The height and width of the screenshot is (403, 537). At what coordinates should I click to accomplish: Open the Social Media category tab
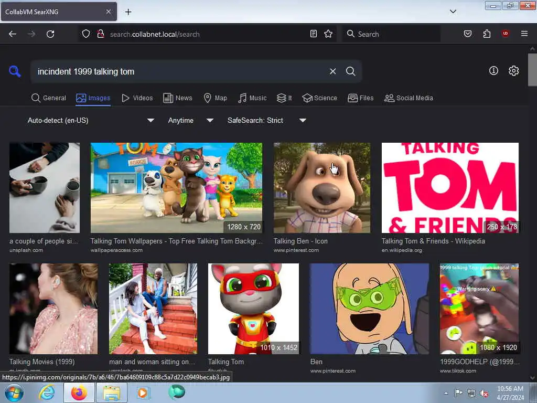click(x=409, y=98)
